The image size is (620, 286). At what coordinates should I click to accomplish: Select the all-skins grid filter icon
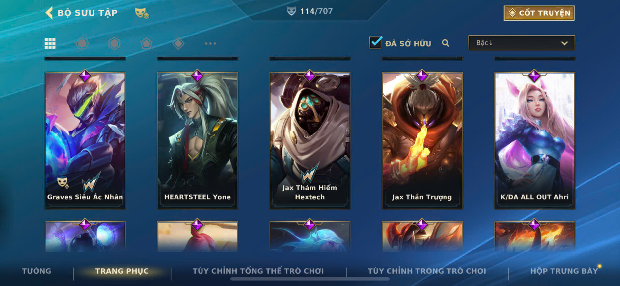(x=50, y=43)
